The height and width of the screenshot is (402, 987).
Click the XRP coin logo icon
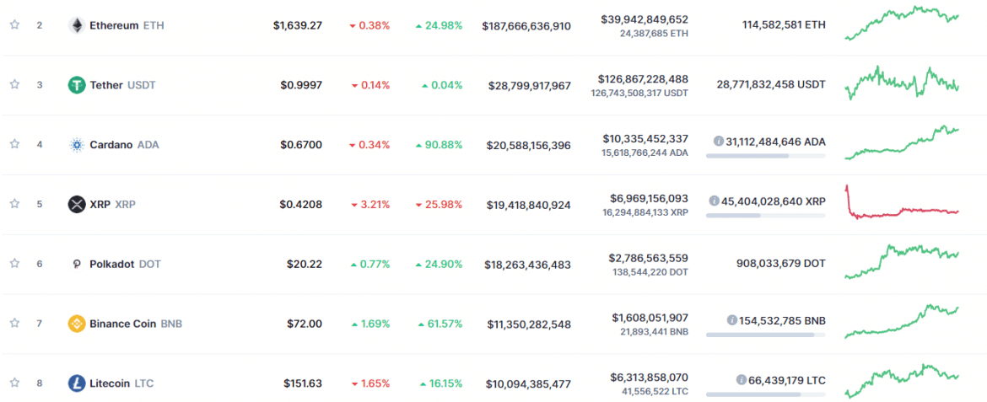(77, 204)
